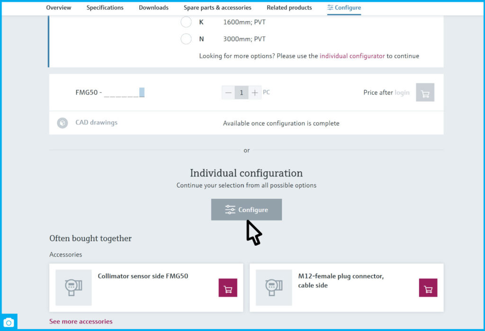Go to the Downloads tab
The height and width of the screenshot is (331, 485).
[x=153, y=8]
